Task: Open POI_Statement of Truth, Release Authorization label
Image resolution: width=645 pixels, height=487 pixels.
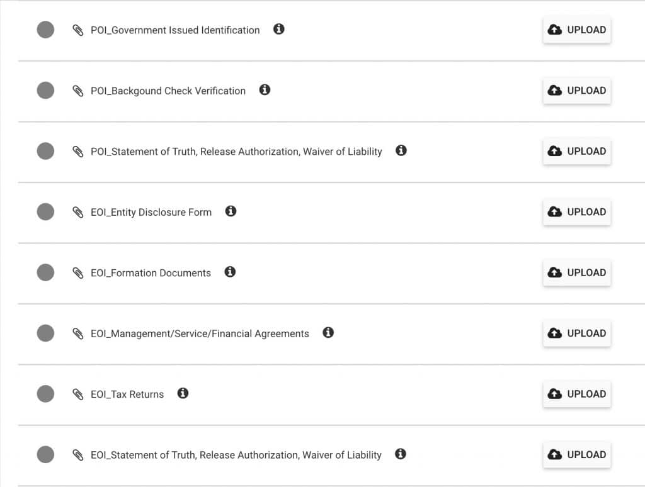Action: 237,152
